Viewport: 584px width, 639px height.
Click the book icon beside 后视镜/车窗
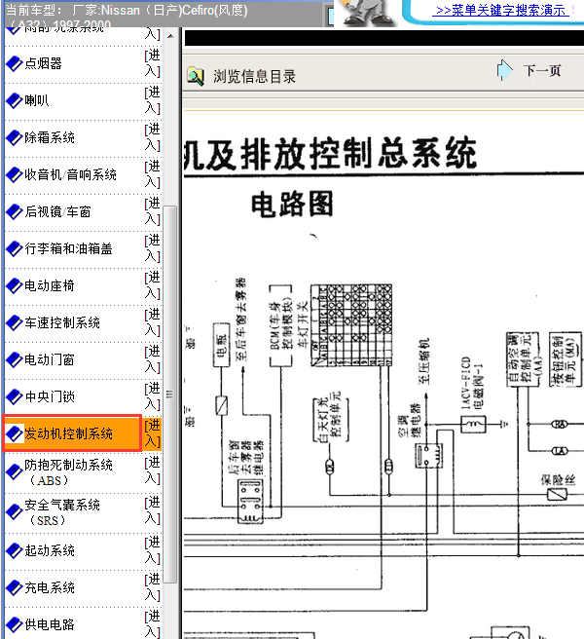tap(15, 212)
